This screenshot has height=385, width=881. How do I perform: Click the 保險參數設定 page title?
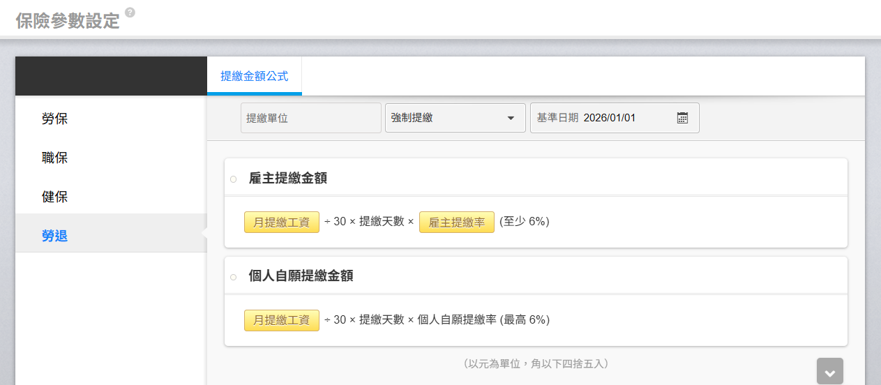point(68,21)
